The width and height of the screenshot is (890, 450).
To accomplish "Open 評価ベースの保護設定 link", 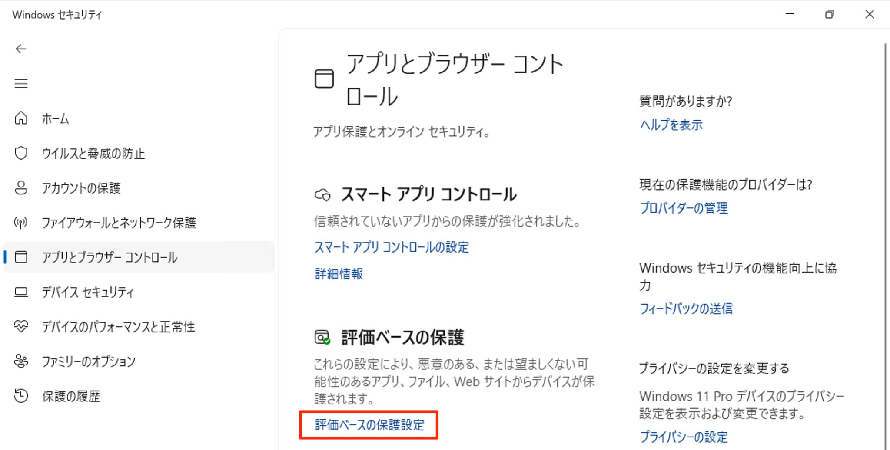I will pyautogui.click(x=369, y=425).
